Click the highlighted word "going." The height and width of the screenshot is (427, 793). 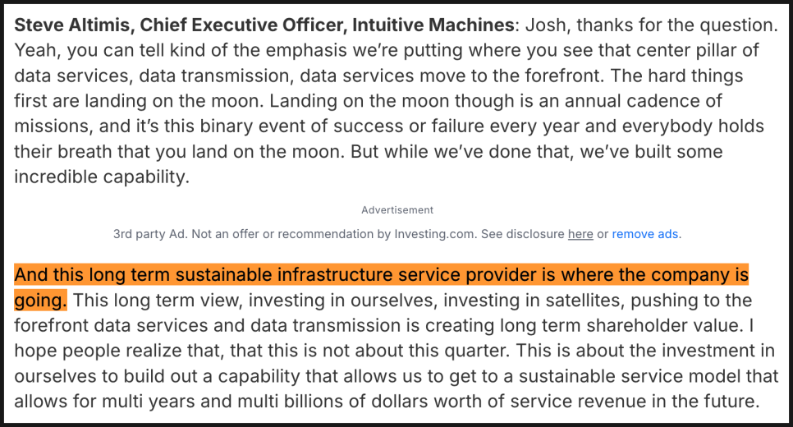coord(40,300)
